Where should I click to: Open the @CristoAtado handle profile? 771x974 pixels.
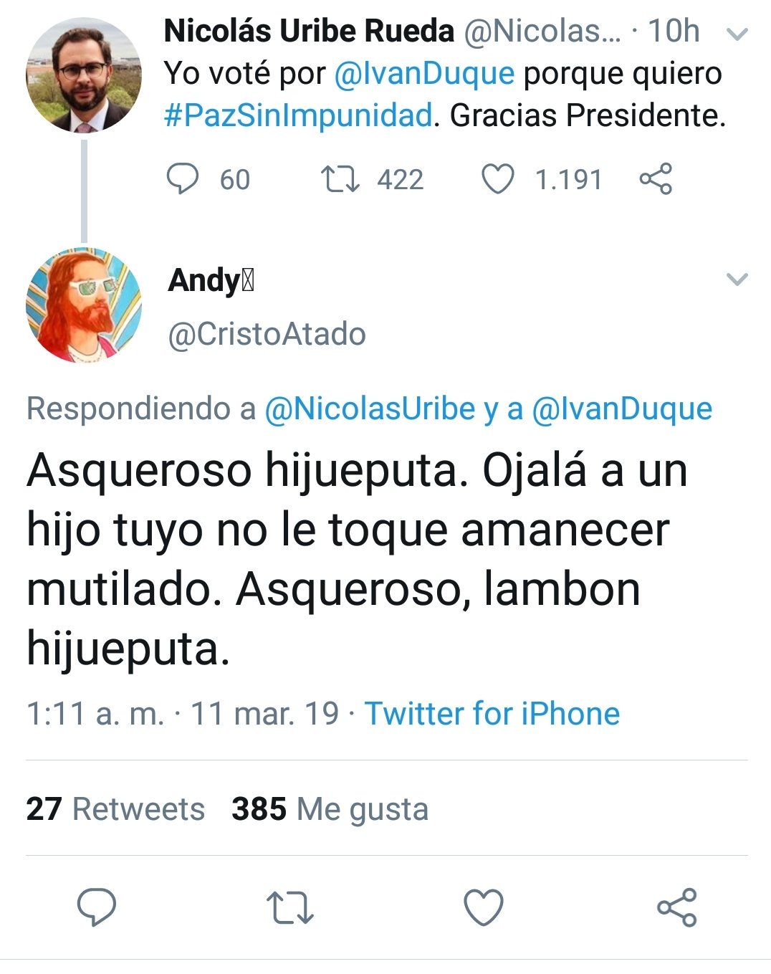[x=267, y=335]
